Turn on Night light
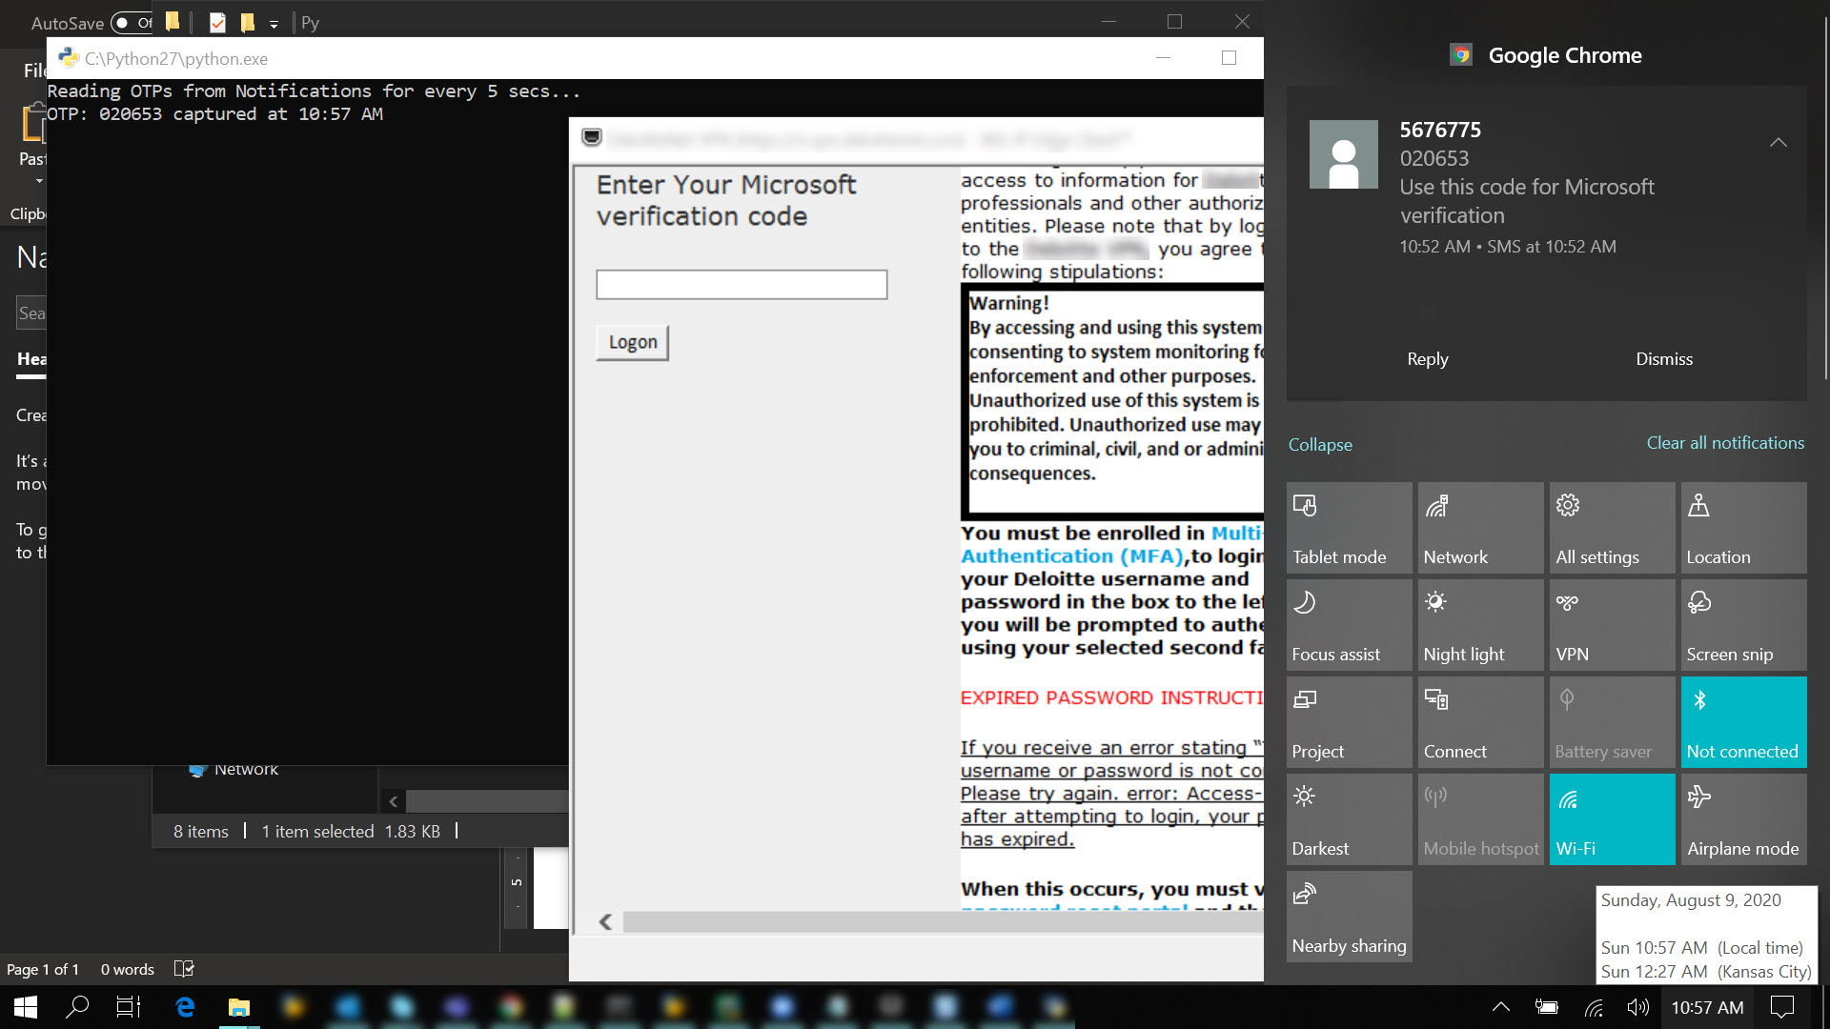The height and width of the screenshot is (1029, 1830). [x=1480, y=625]
